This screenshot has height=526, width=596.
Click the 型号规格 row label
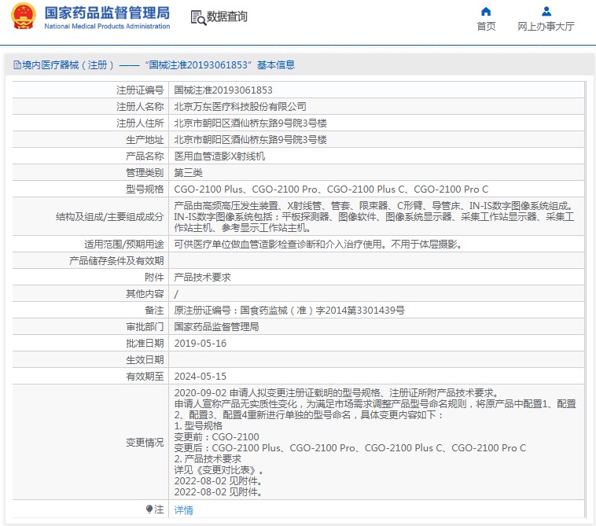click(x=145, y=189)
